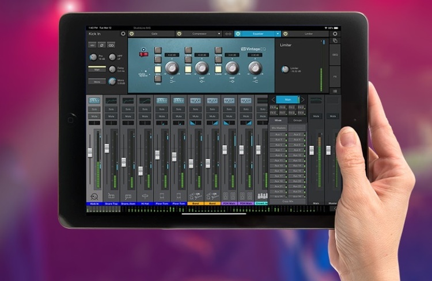The image size is (432, 281).
Task: Click the Limiter threshold knob
Action: [x=285, y=70]
